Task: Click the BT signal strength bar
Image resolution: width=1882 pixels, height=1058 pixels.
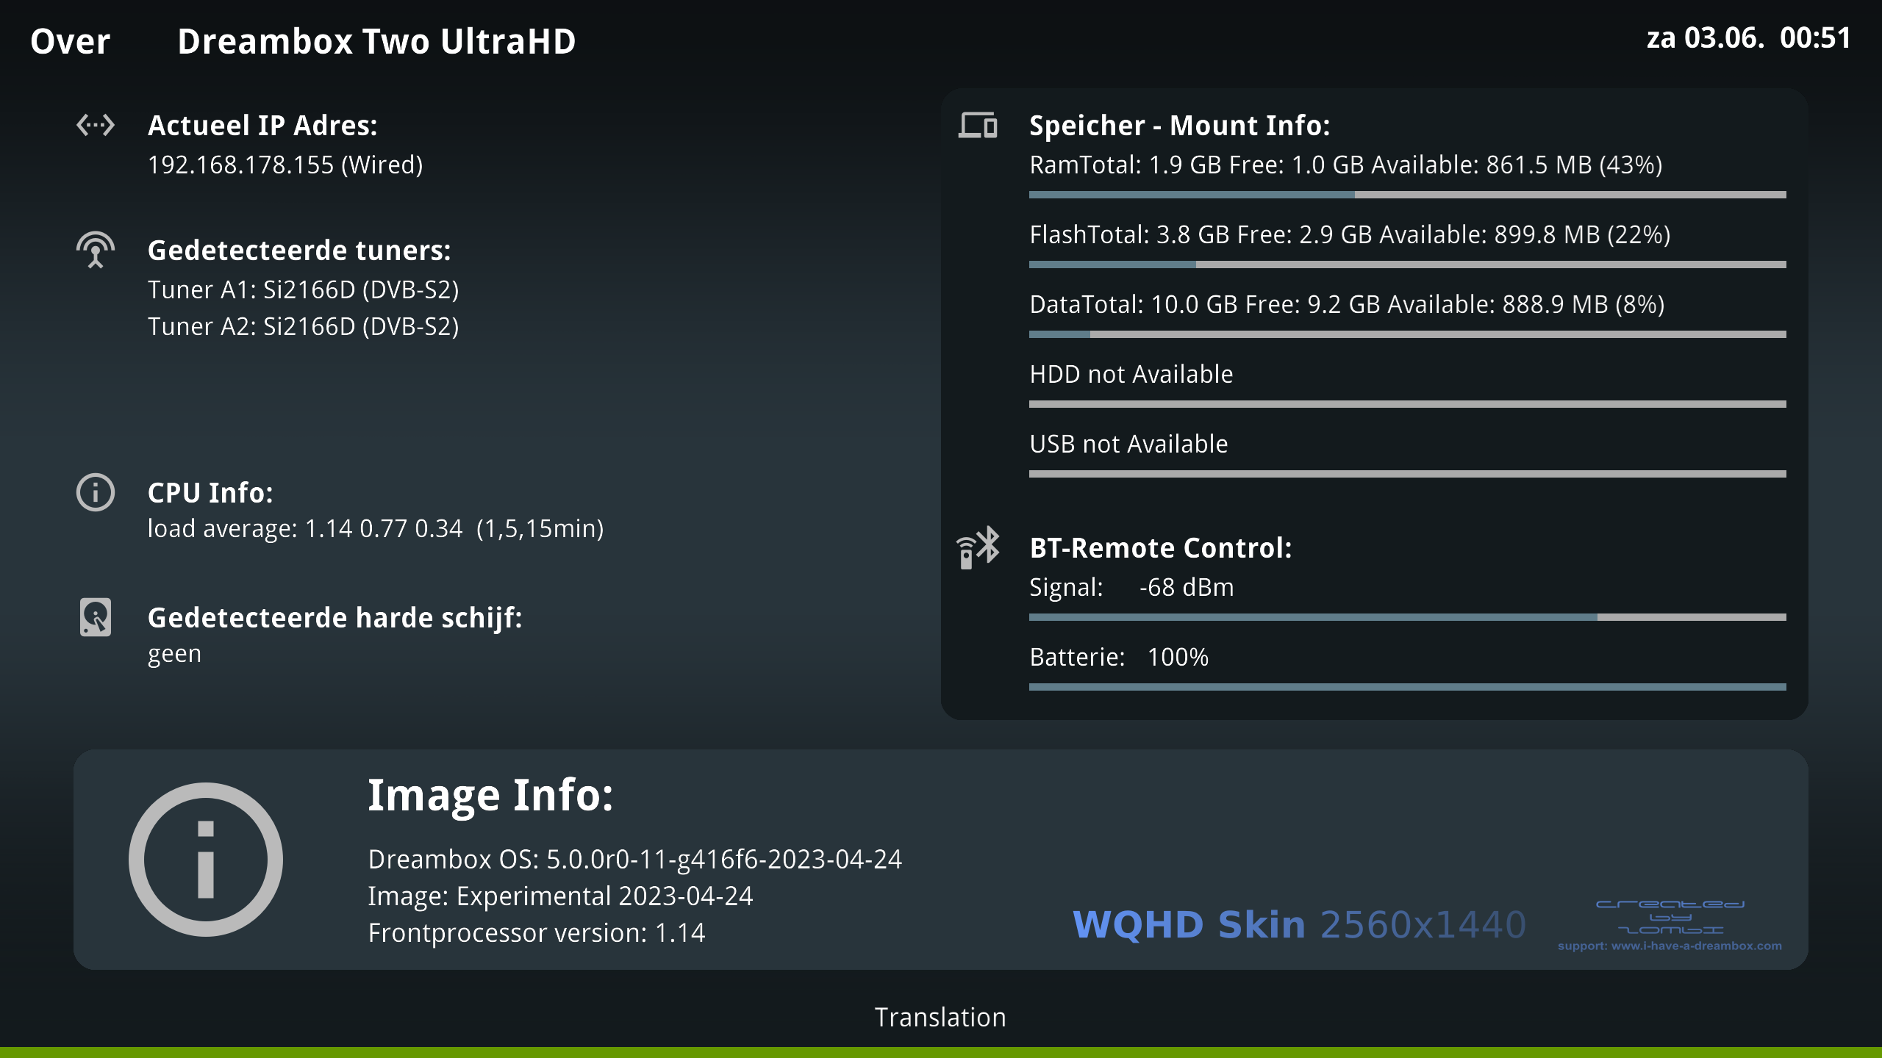Action: 1407,617
